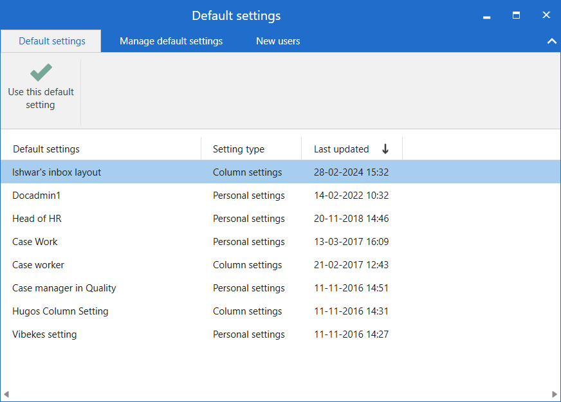Click the date 11-11-2016 14:31
Viewport: 561px width, 402px height.
(351, 311)
